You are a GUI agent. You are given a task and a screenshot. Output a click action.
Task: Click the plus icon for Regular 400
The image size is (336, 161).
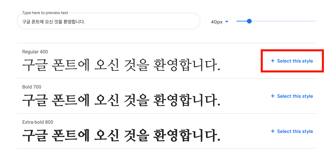click(272, 61)
